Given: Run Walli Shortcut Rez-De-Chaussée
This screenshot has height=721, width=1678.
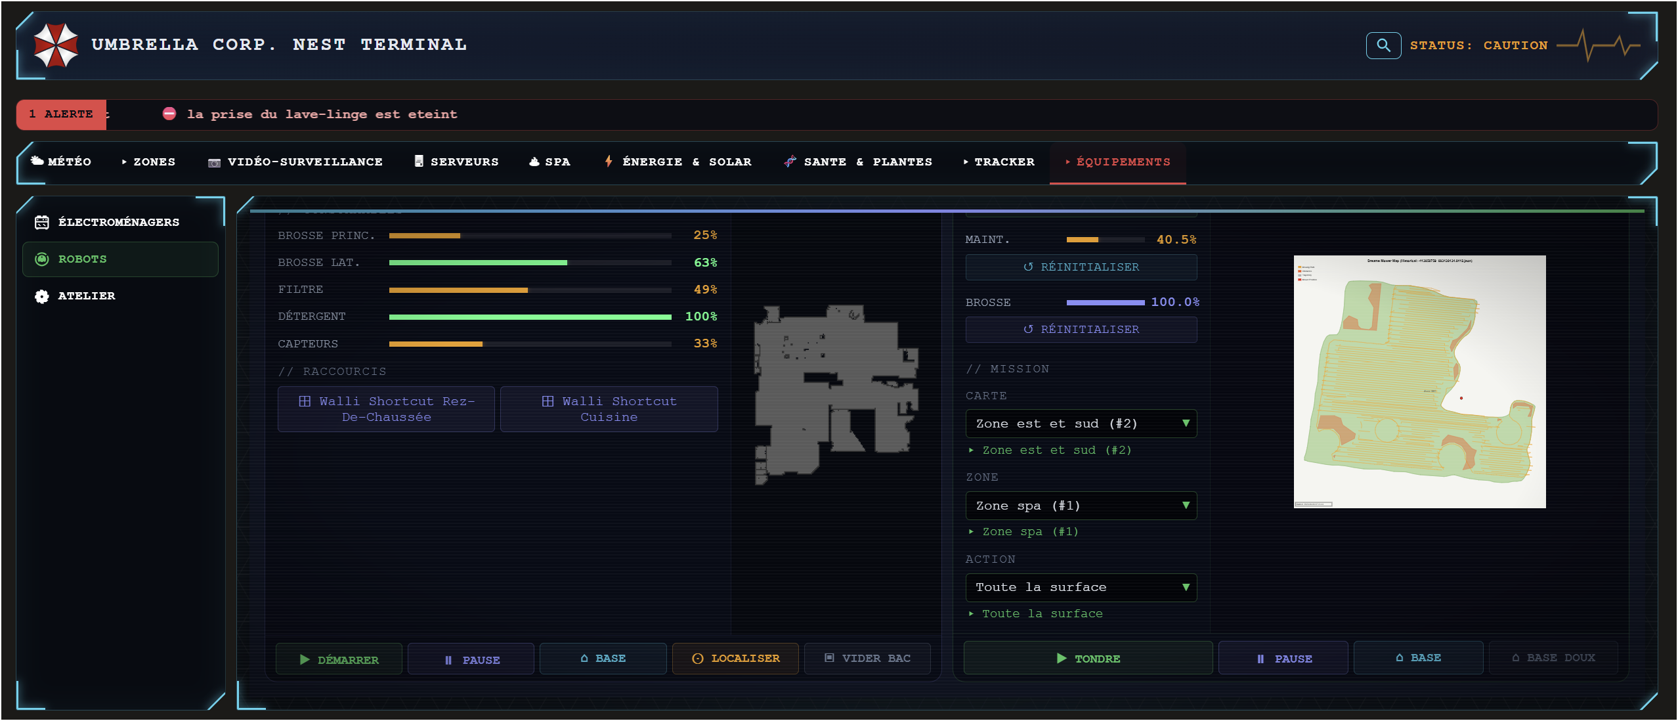Looking at the screenshot, I should coord(386,408).
